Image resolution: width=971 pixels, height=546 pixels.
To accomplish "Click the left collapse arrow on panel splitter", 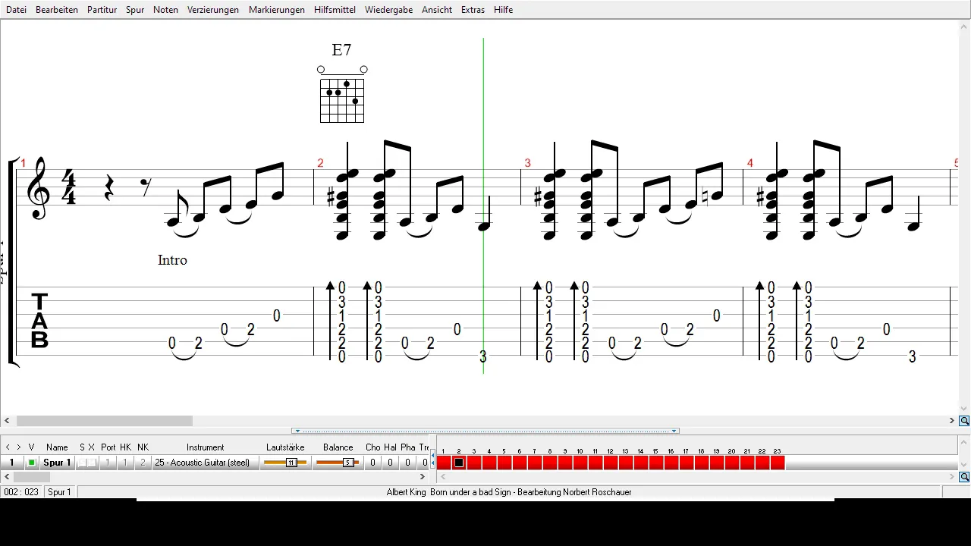I will tap(297, 431).
